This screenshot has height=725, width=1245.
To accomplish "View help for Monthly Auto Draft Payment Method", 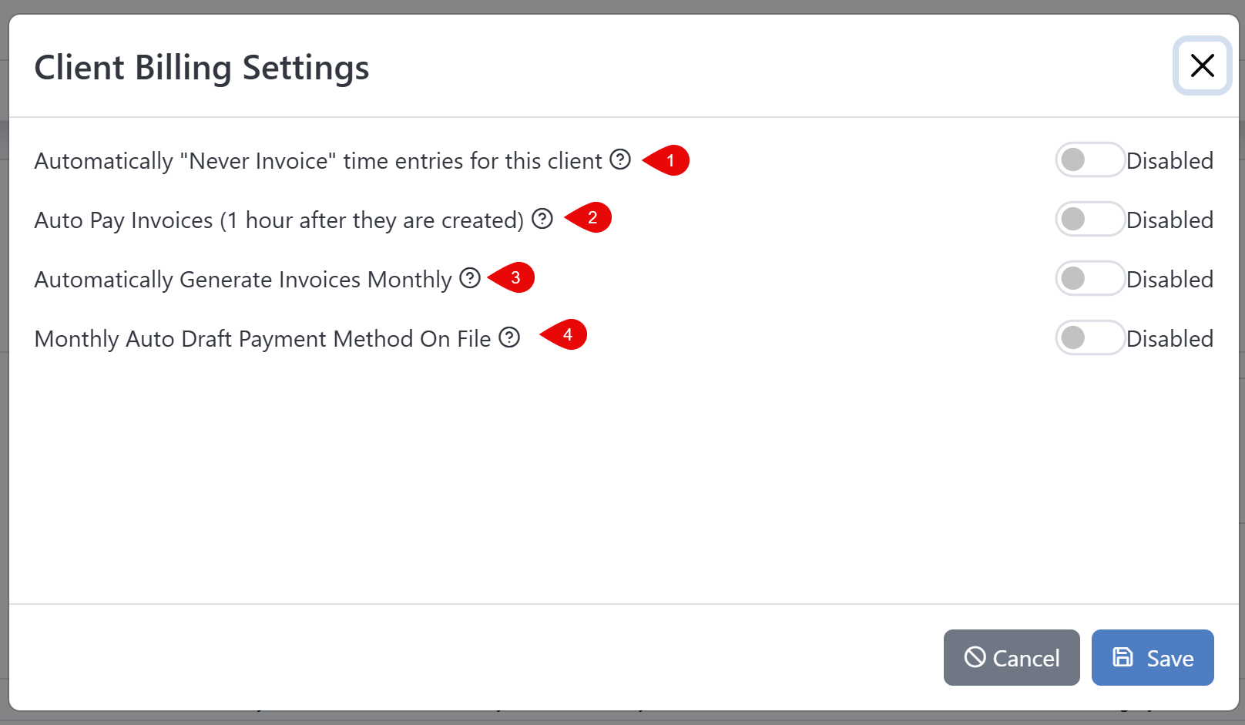I will tap(508, 337).
